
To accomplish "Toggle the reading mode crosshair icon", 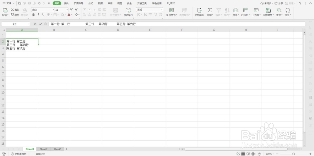I will [253, 154].
